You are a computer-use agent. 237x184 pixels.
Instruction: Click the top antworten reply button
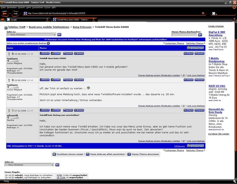click(x=196, y=48)
